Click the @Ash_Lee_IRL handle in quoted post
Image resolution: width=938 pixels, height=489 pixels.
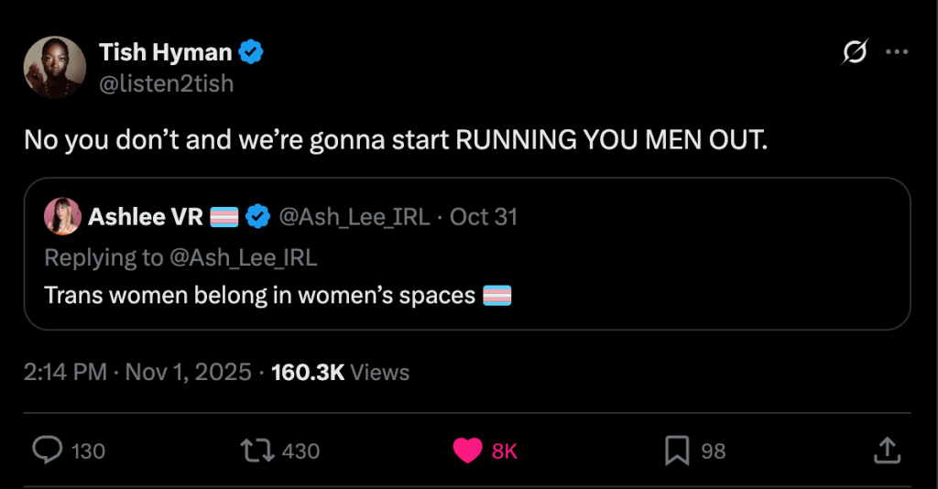tap(354, 217)
